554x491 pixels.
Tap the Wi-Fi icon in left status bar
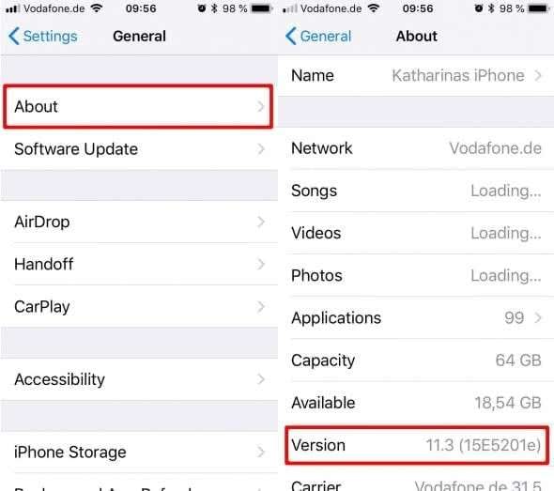pyautogui.click(x=96, y=8)
